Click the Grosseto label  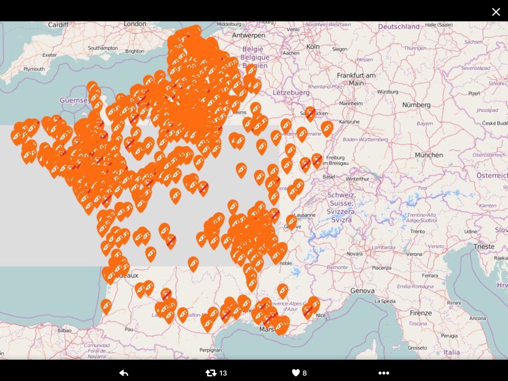click(x=418, y=348)
